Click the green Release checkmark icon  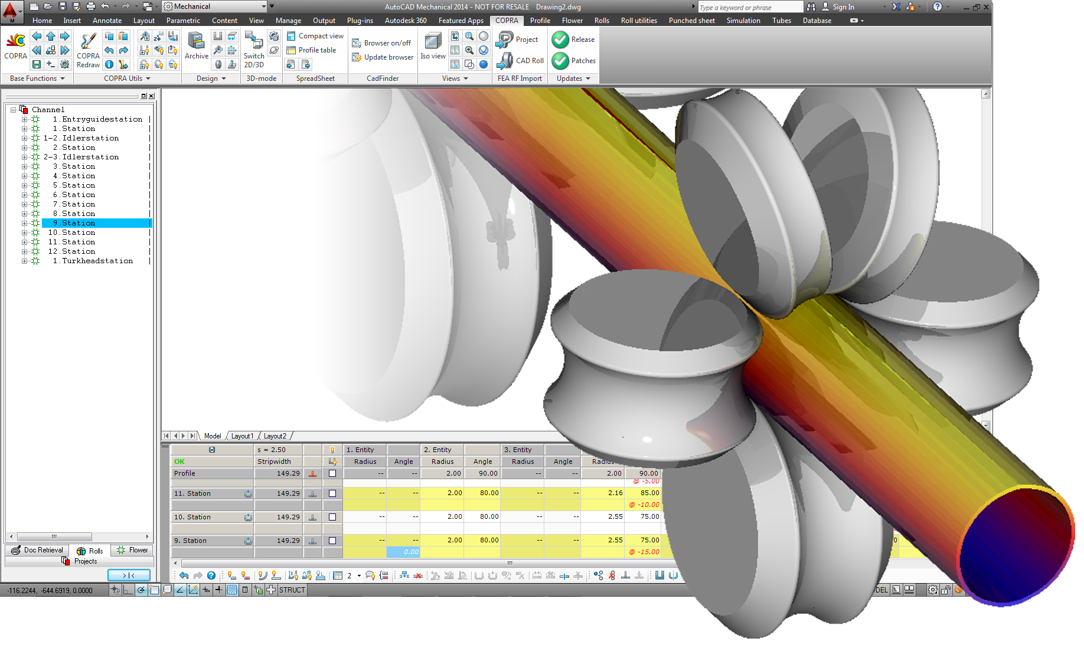pos(560,40)
